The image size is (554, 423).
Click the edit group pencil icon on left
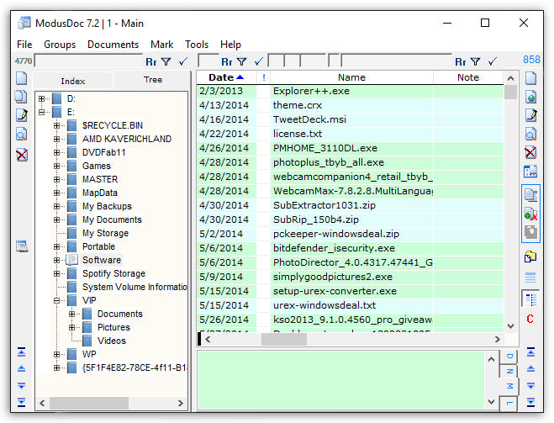[22, 115]
